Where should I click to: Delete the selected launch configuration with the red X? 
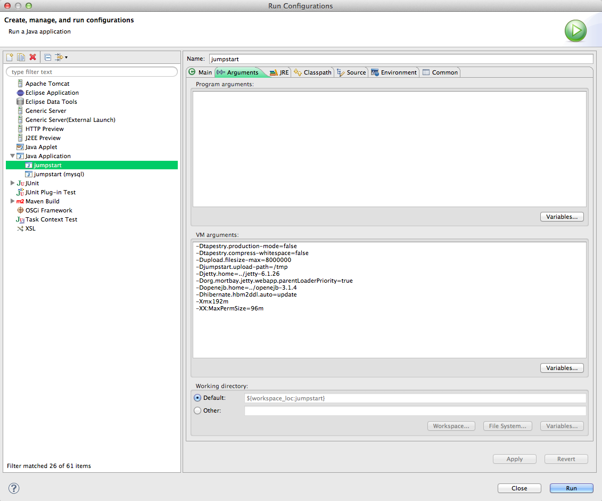tap(33, 57)
